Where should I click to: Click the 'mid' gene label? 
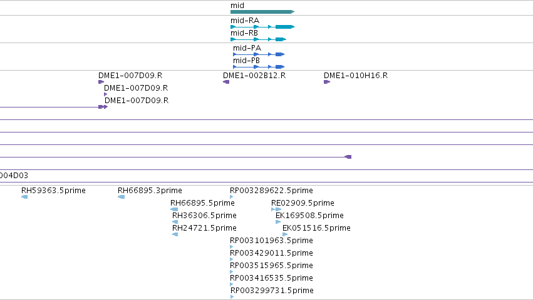[x=237, y=6]
